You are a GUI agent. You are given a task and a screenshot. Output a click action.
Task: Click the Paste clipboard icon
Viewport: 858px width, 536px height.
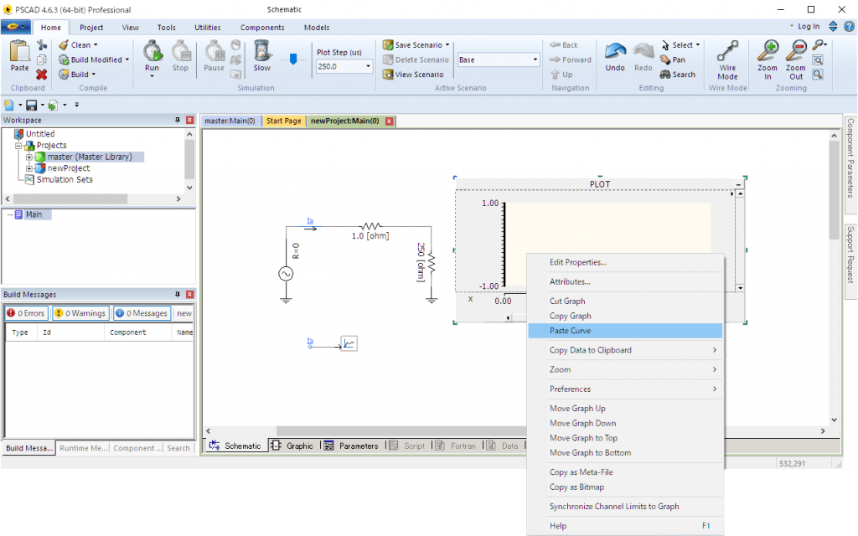click(x=18, y=52)
